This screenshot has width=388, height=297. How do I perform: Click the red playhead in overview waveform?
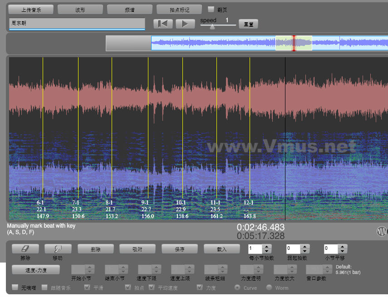click(x=294, y=43)
